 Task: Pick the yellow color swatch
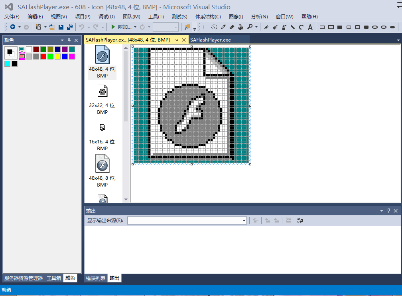click(58, 56)
